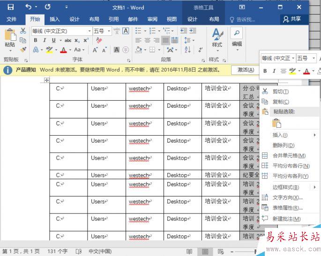Click the Multilevel List icon
321x256 pixels.
pyautogui.click(x=166, y=31)
